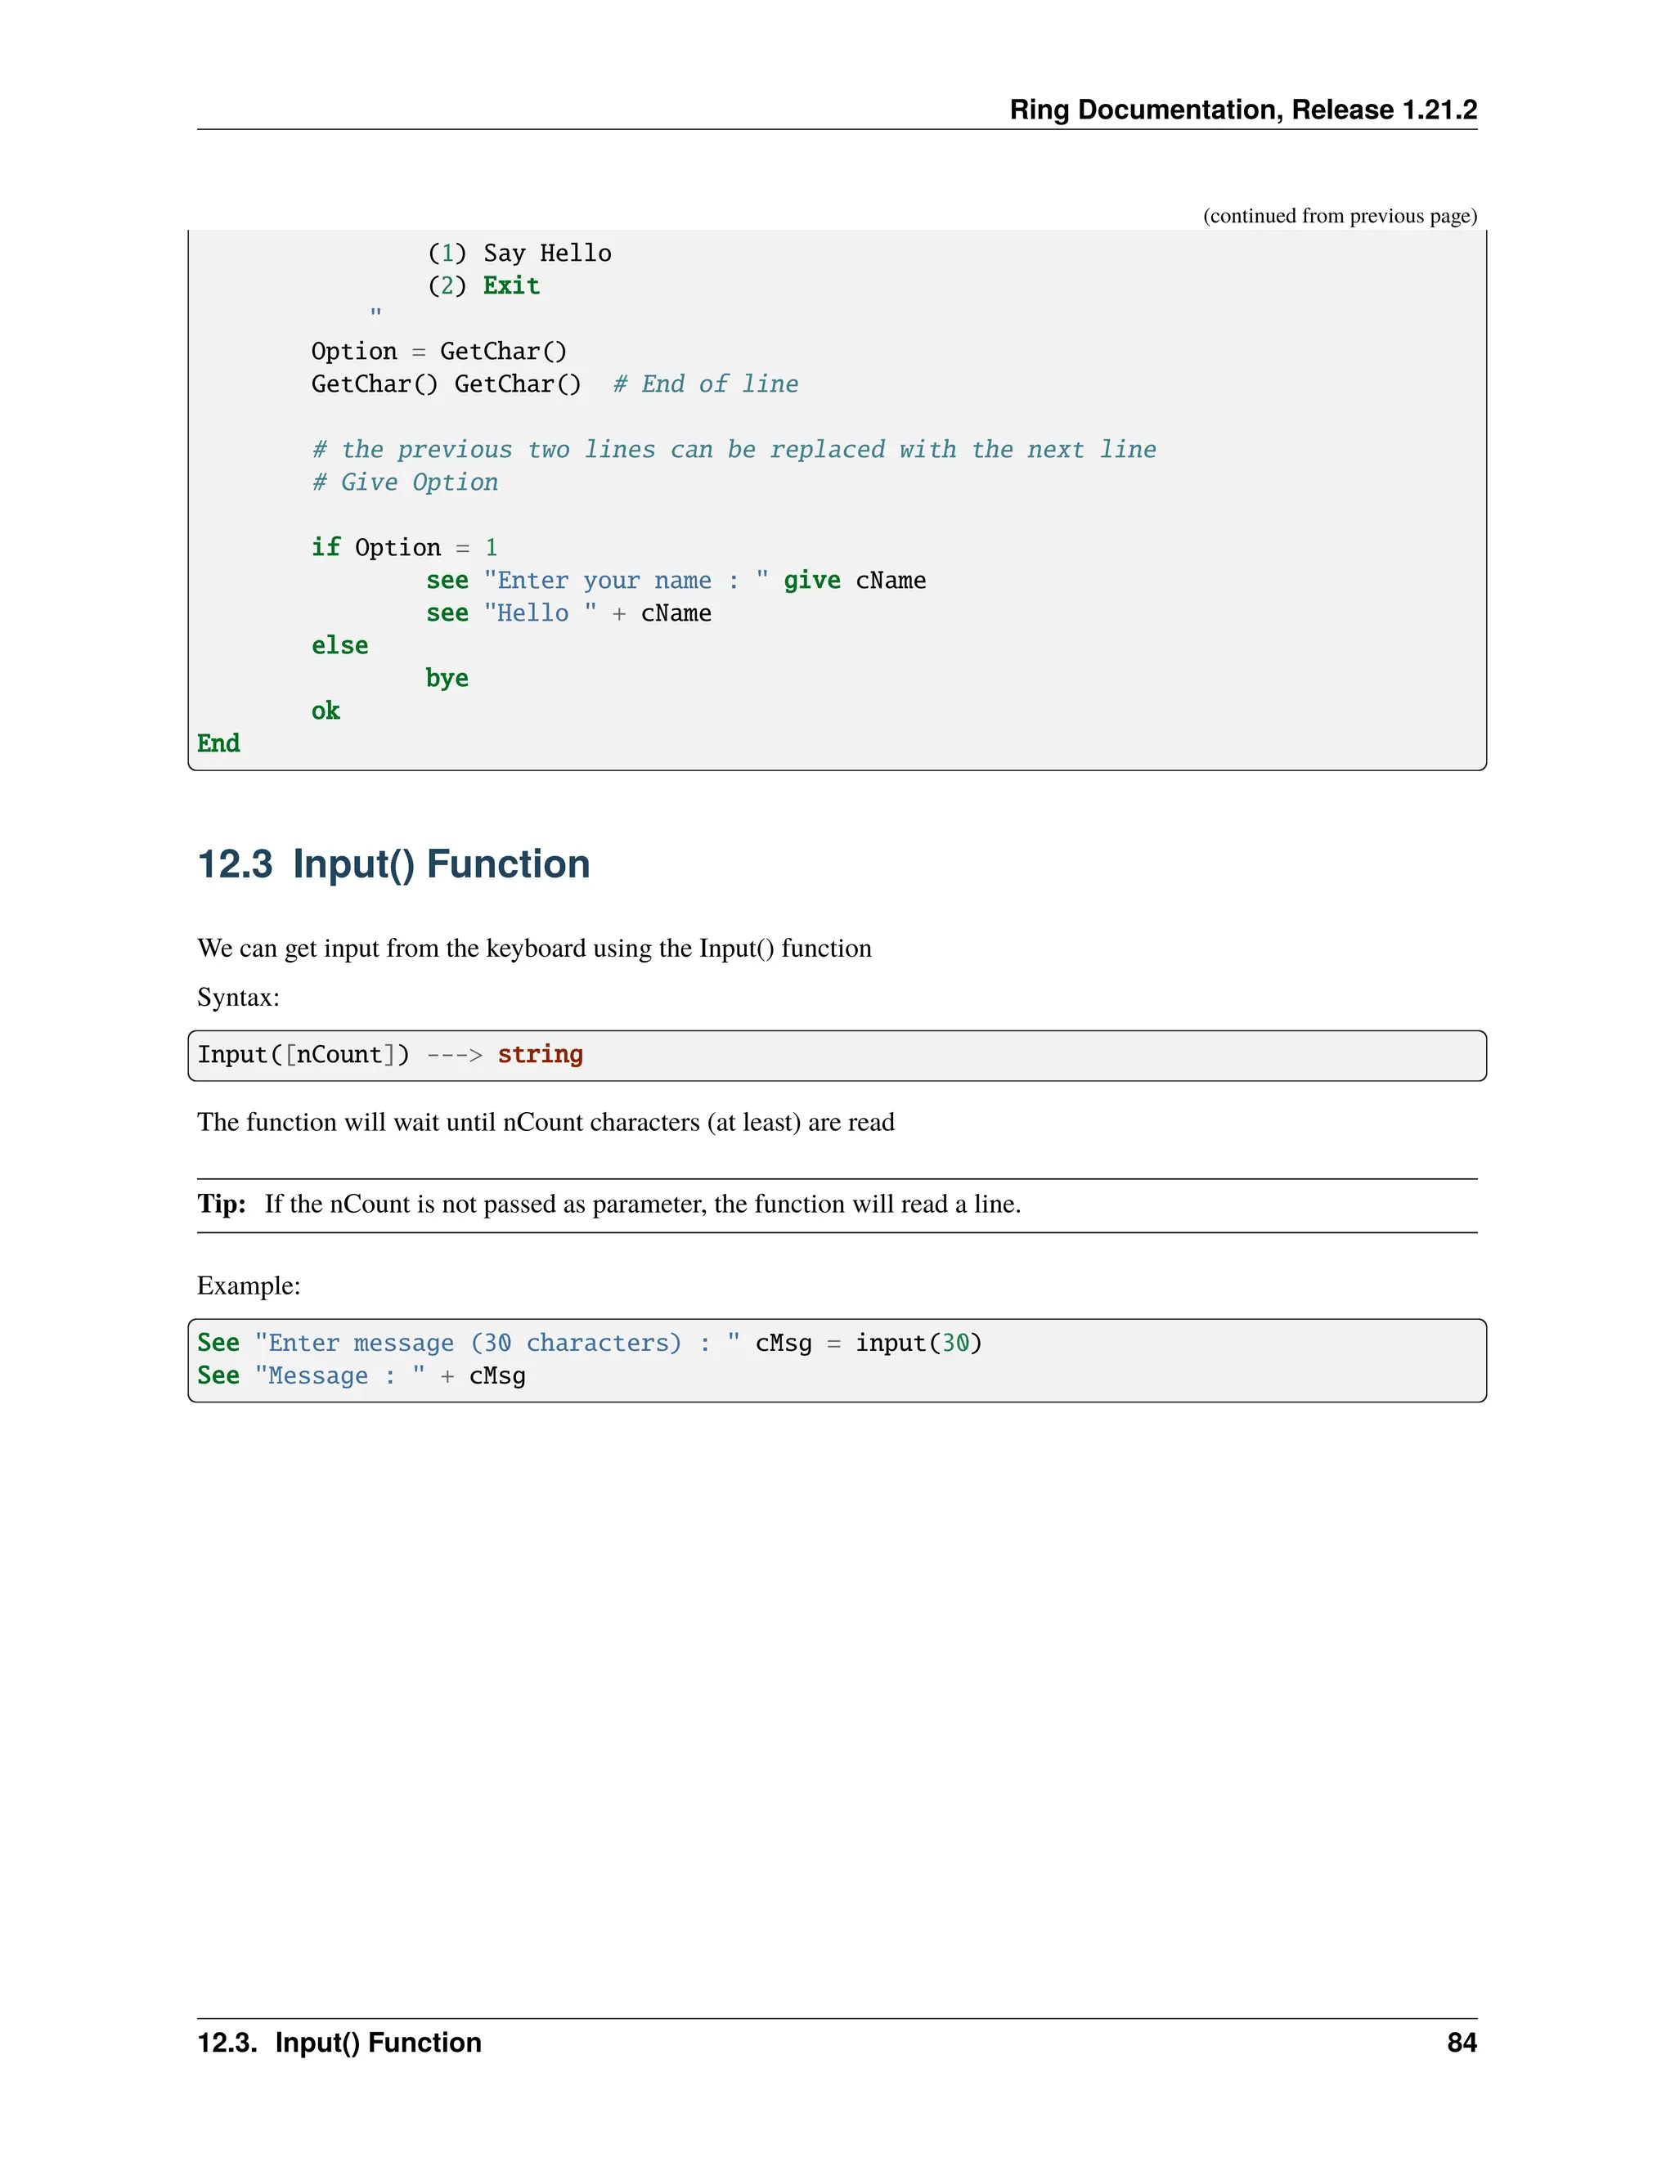This screenshot has height=2167, width=1675.
Task: Click 'input(30)' call in the example
Action: tap(918, 1344)
